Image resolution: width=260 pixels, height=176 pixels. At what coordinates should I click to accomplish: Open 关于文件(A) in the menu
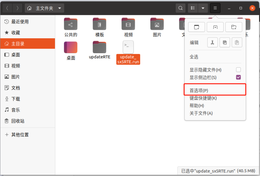[215, 113]
